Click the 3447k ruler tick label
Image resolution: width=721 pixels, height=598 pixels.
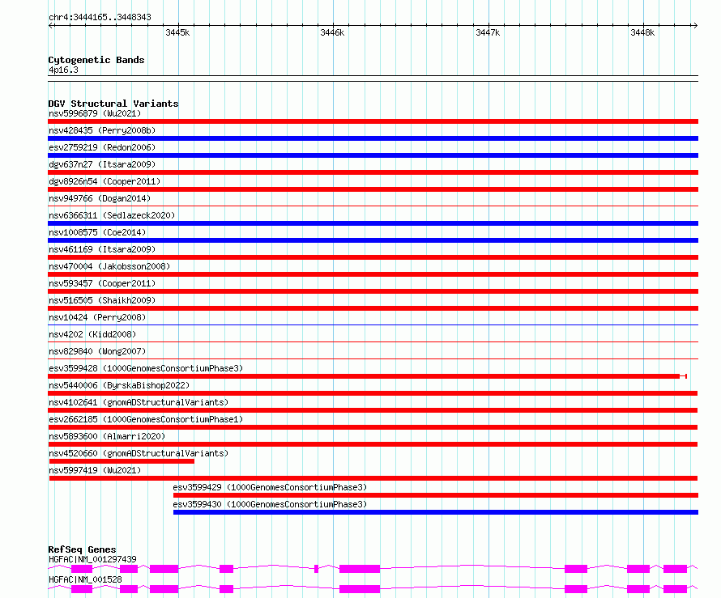(x=488, y=32)
